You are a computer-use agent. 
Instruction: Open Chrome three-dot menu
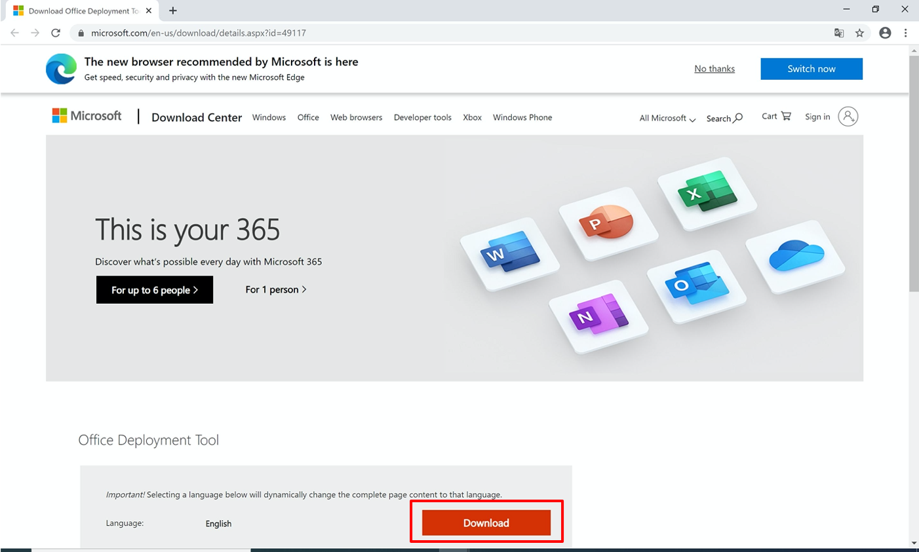coord(905,33)
